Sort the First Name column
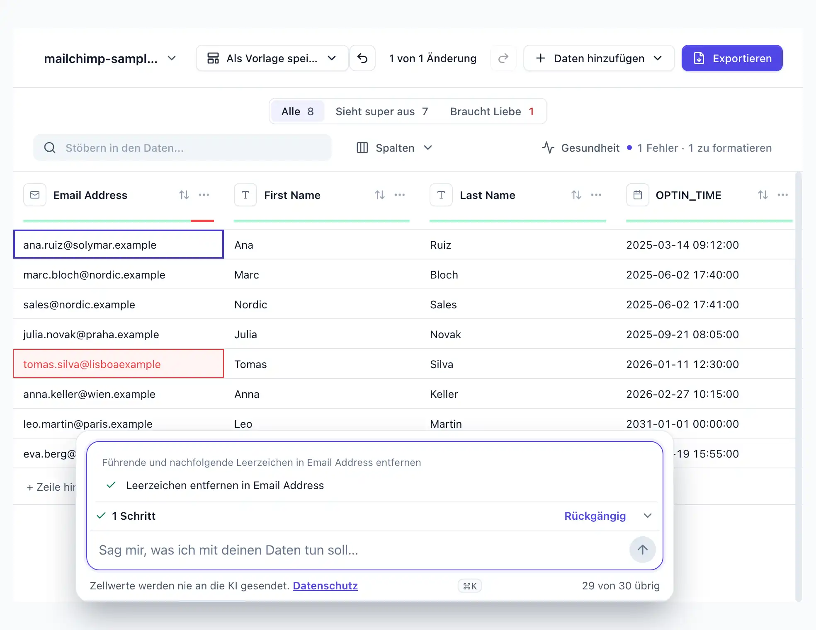Image resolution: width=816 pixels, height=630 pixels. [x=380, y=195]
